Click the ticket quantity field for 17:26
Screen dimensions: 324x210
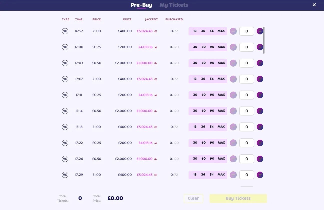246,159
